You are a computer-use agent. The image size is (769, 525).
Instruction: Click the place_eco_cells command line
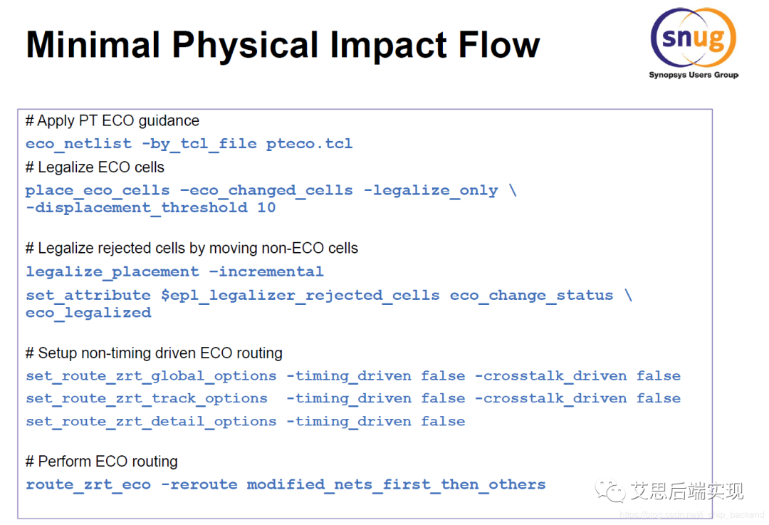click(271, 190)
